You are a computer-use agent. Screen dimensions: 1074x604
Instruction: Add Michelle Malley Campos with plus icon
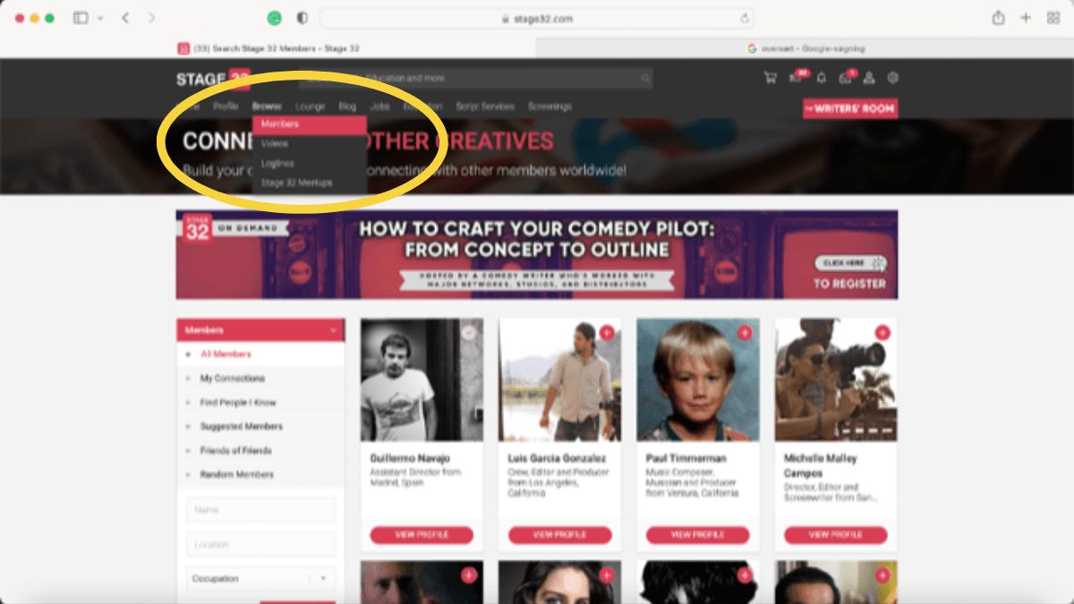point(882,333)
